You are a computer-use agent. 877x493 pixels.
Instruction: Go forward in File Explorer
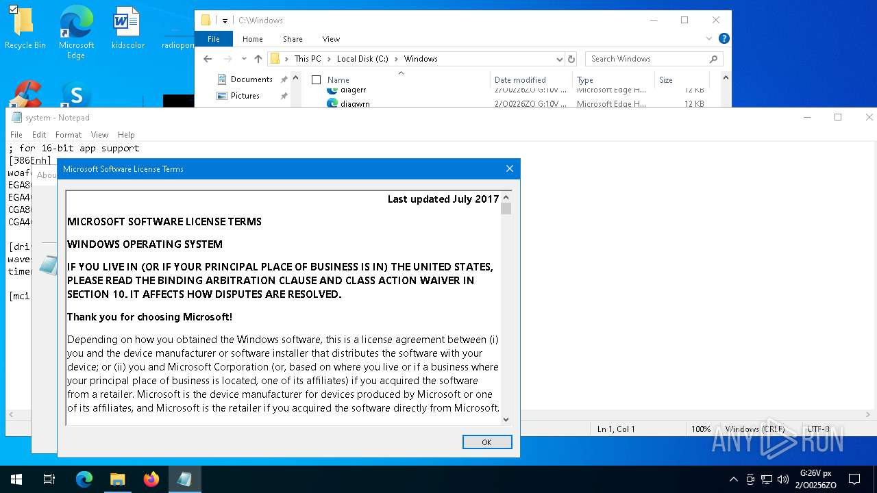click(228, 59)
